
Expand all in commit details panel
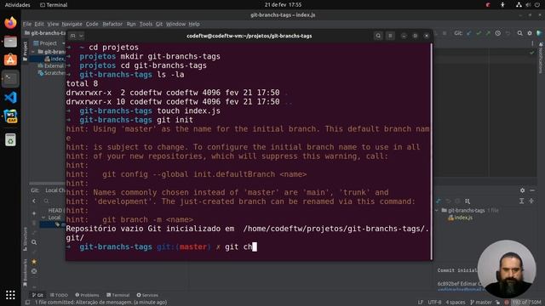coord(522,201)
